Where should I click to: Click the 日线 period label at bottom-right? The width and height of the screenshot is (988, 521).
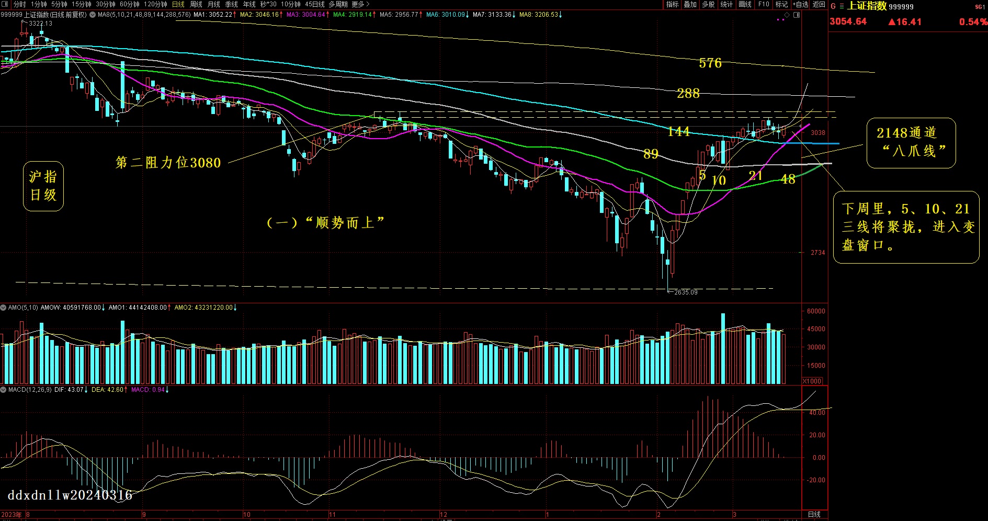814,514
